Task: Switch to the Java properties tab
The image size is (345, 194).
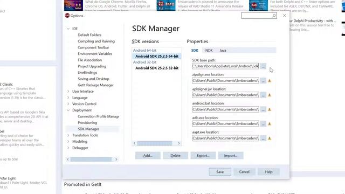Action: 223,50
